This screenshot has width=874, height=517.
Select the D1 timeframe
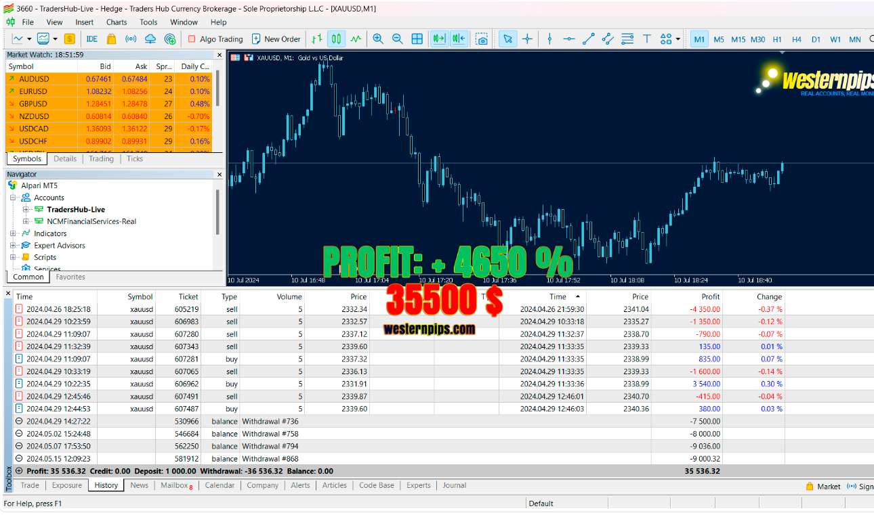pos(816,39)
